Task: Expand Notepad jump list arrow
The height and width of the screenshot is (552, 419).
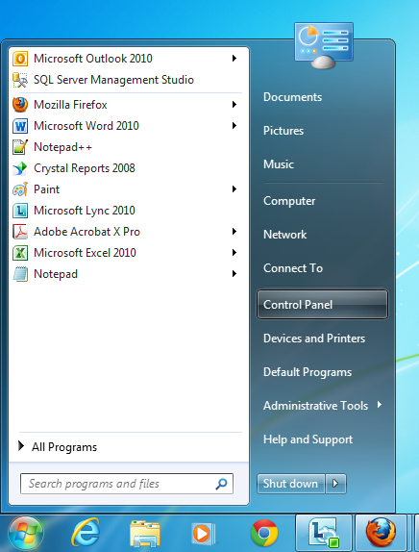Action: point(234,274)
